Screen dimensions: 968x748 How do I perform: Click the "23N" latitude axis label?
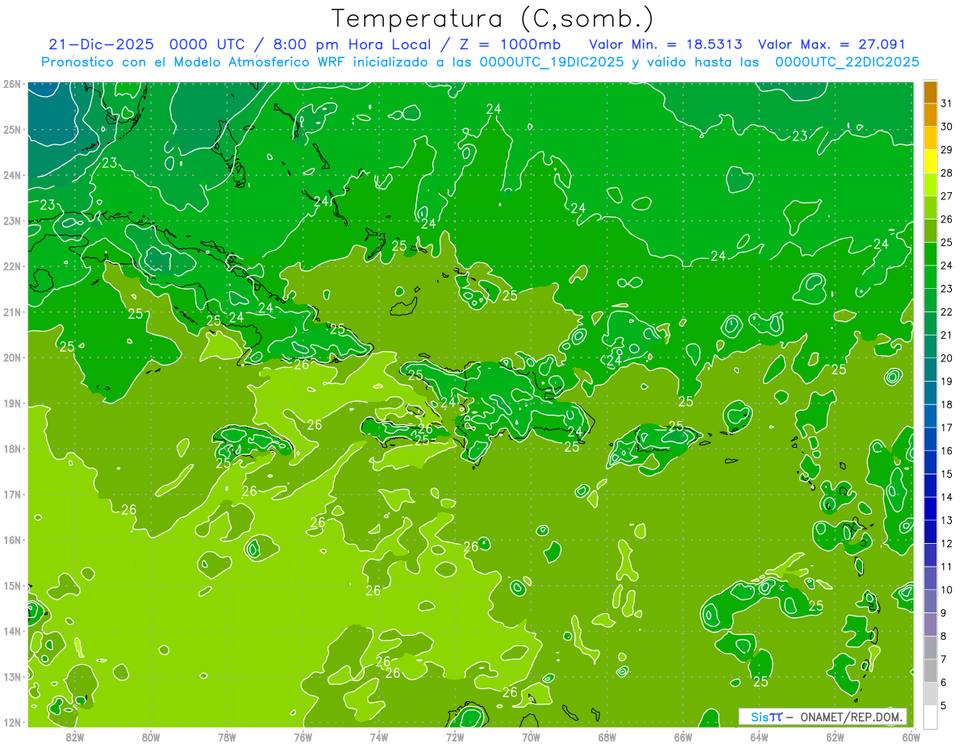point(11,220)
